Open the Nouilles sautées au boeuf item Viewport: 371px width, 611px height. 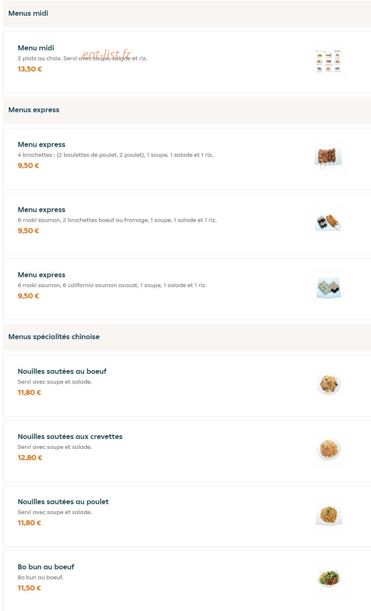pyautogui.click(x=187, y=386)
